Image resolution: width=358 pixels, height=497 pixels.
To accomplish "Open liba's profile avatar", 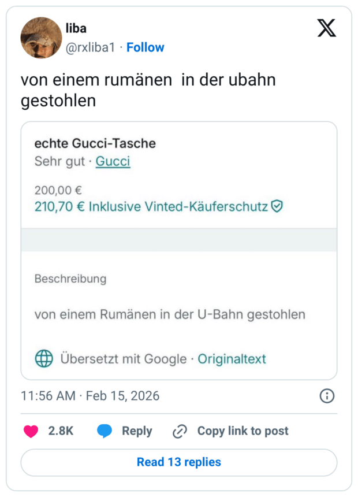I will [x=41, y=38].
